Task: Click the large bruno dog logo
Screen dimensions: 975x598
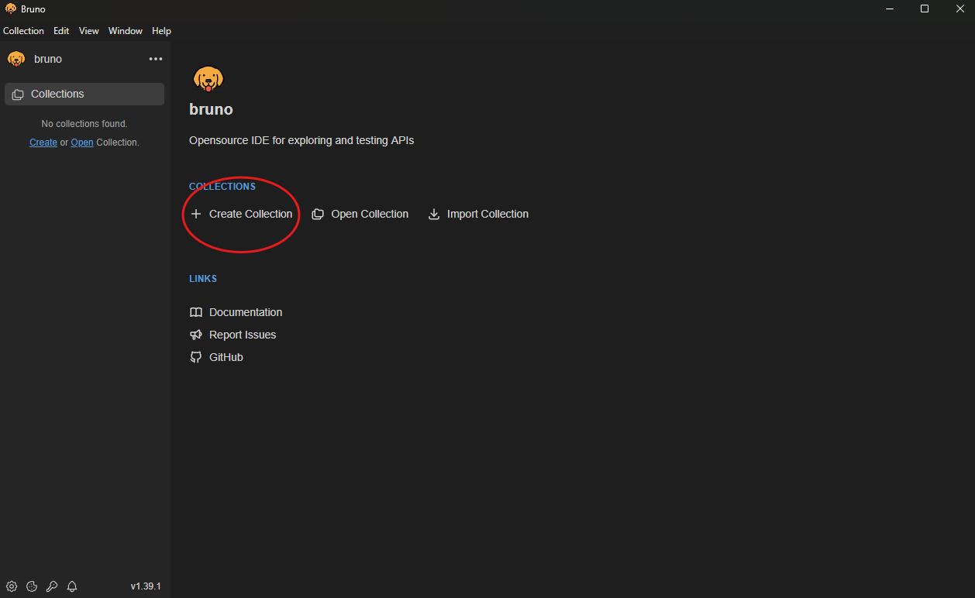Action: 208,78
